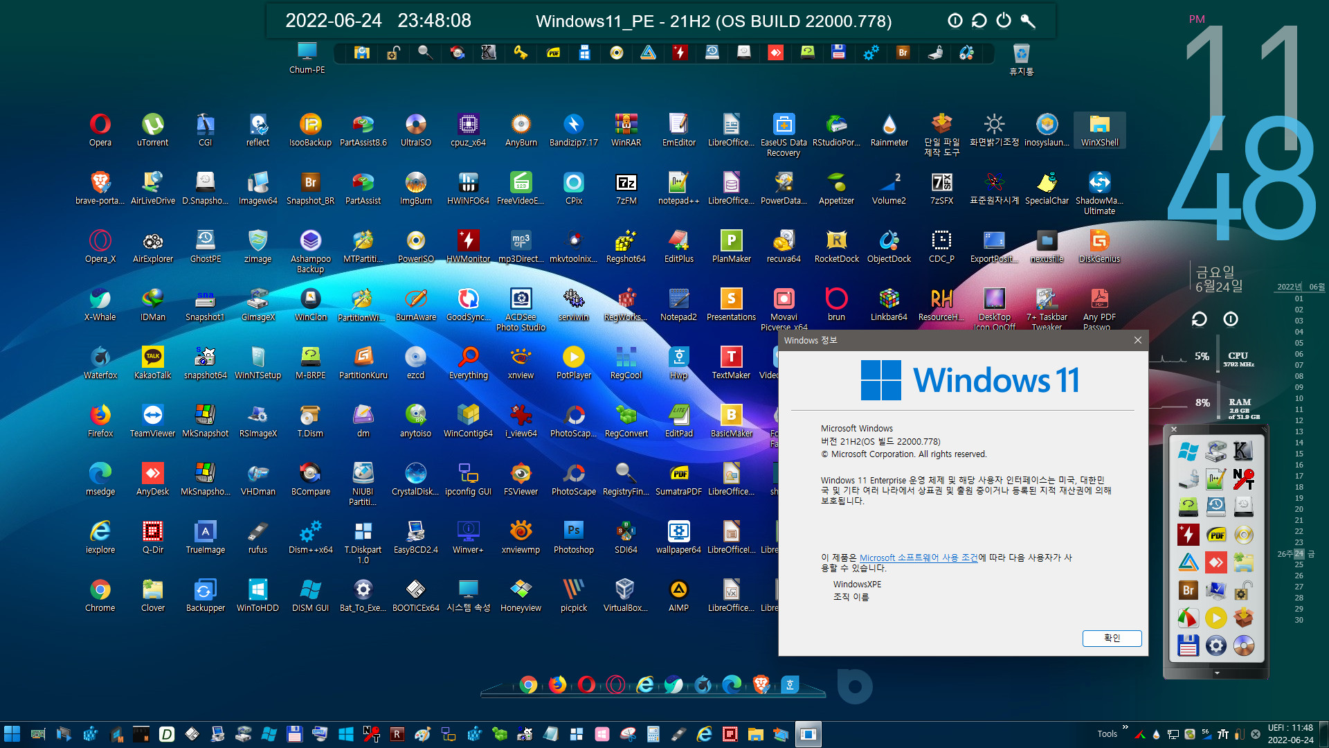1329x748 pixels.
Task: Click the Windows Start button
Action: tap(12, 734)
